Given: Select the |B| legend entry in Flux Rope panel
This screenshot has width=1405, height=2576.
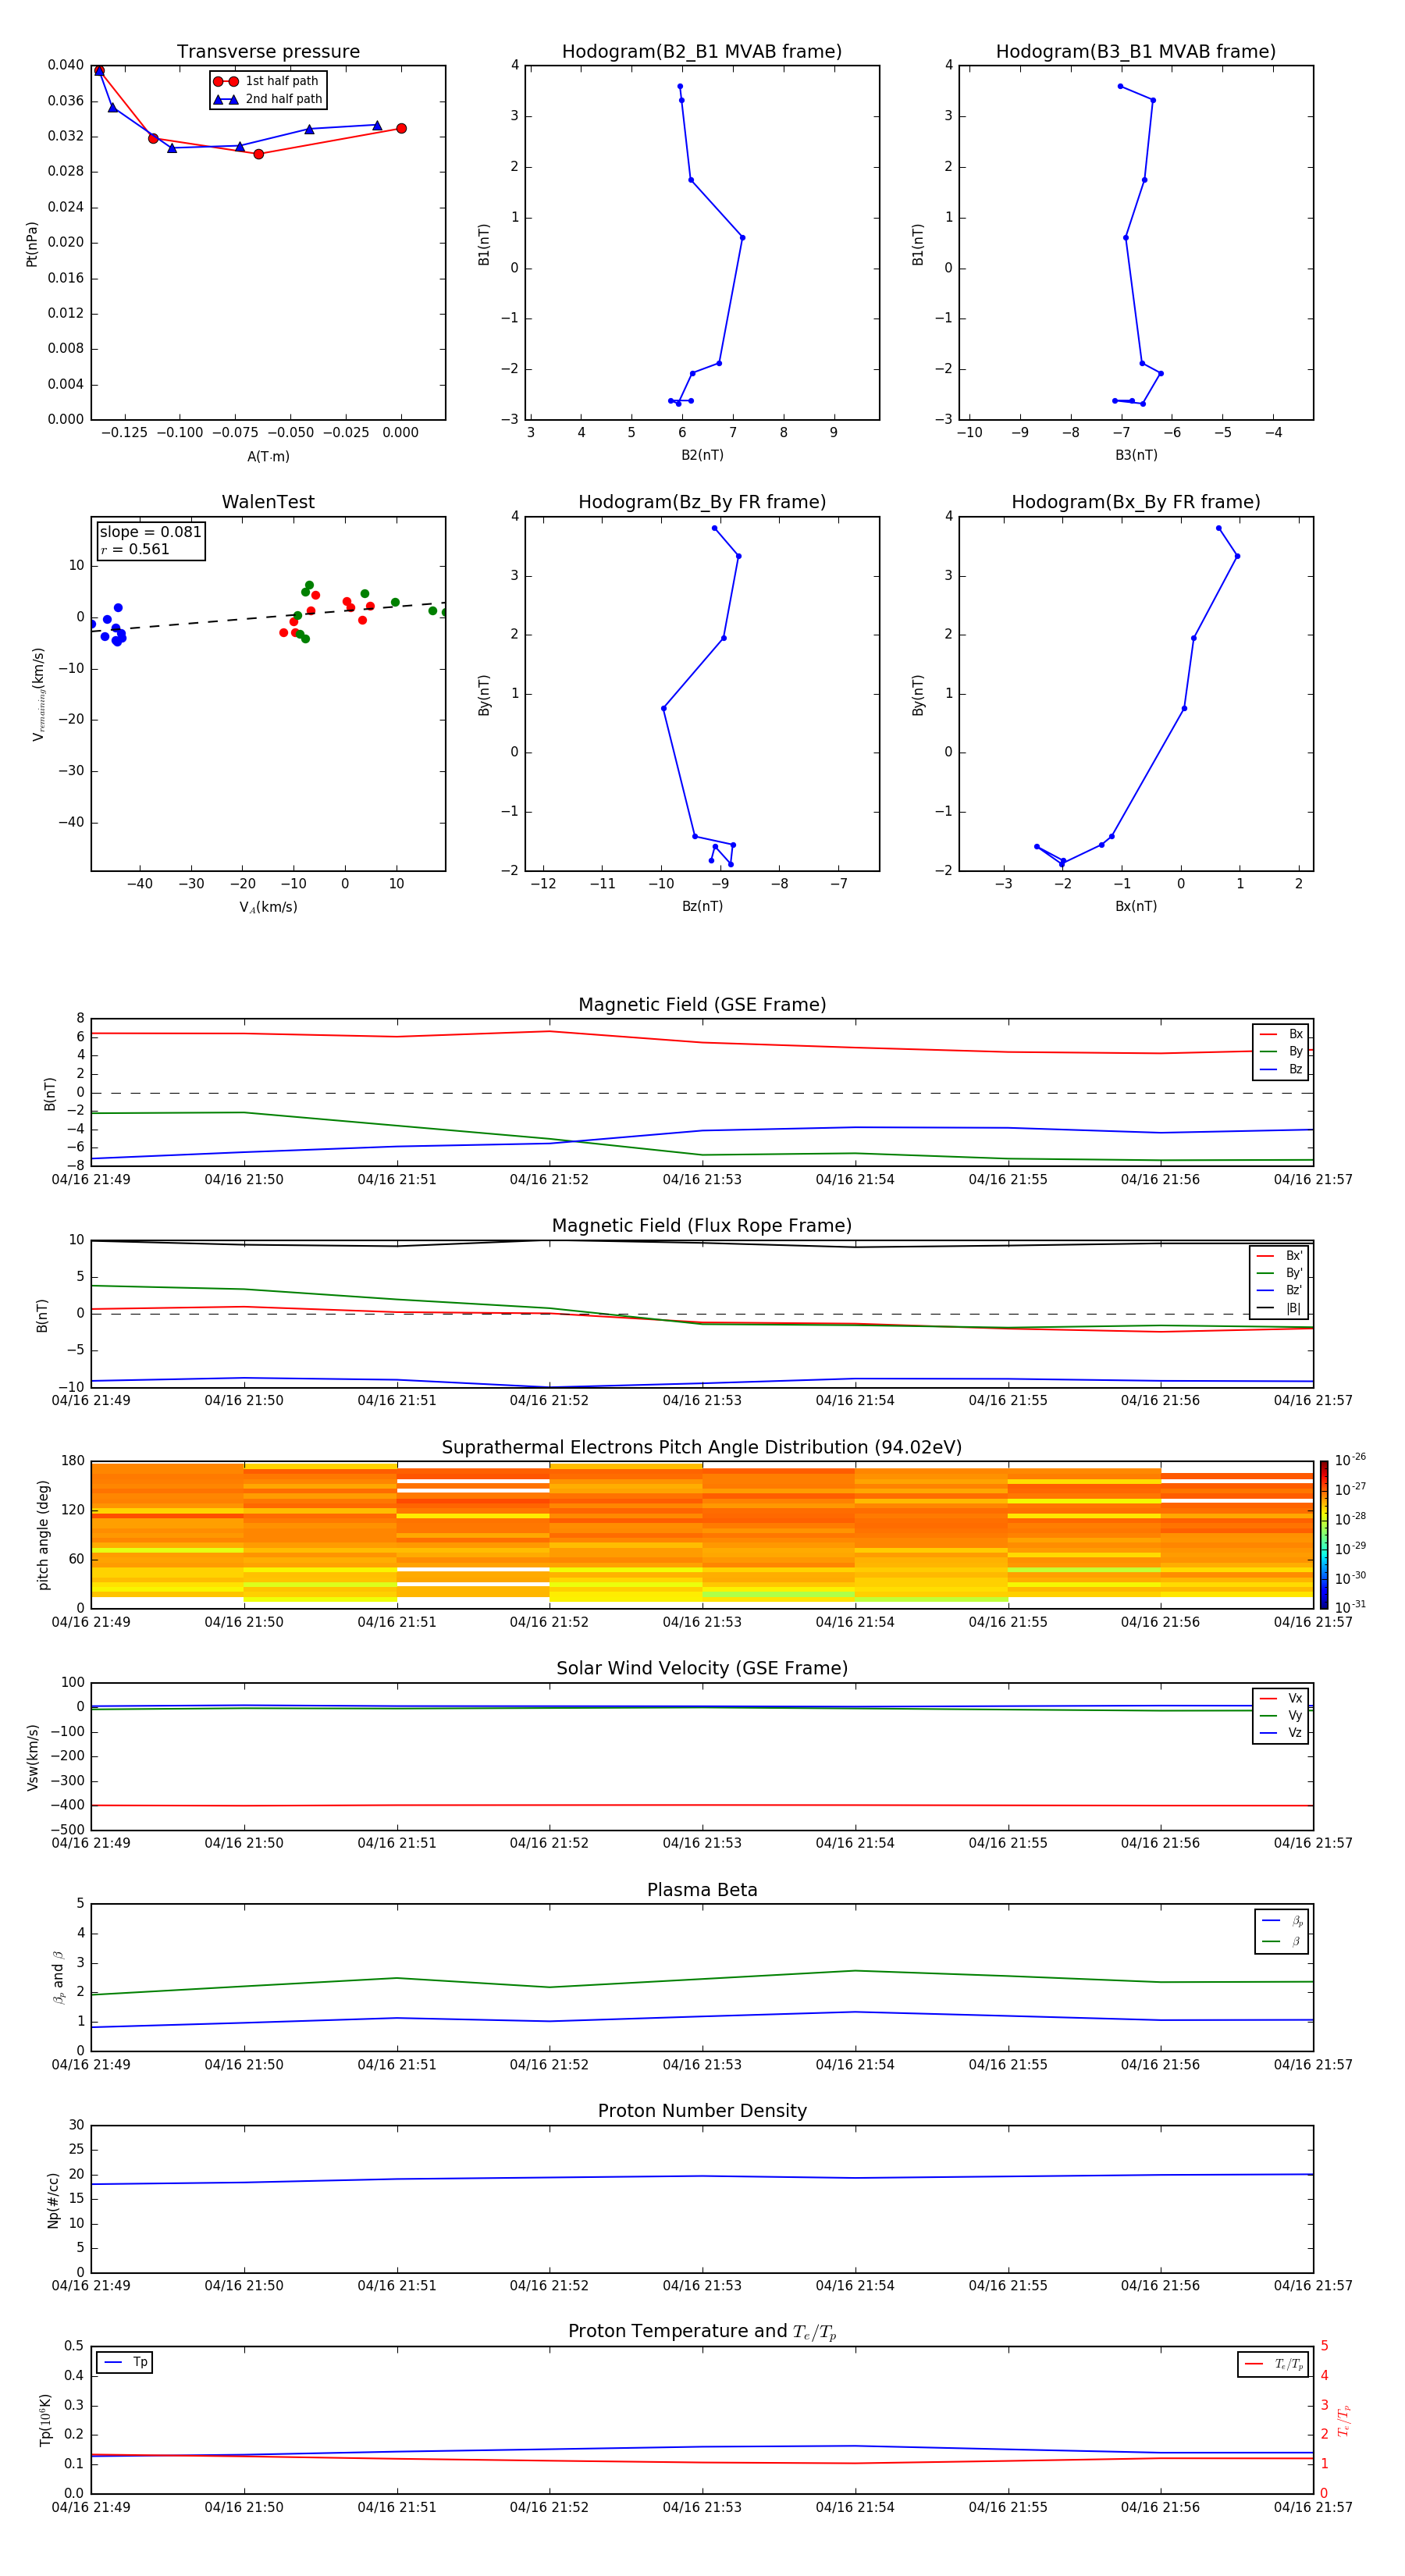Looking at the screenshot, I should [x=1280, y=1308].
